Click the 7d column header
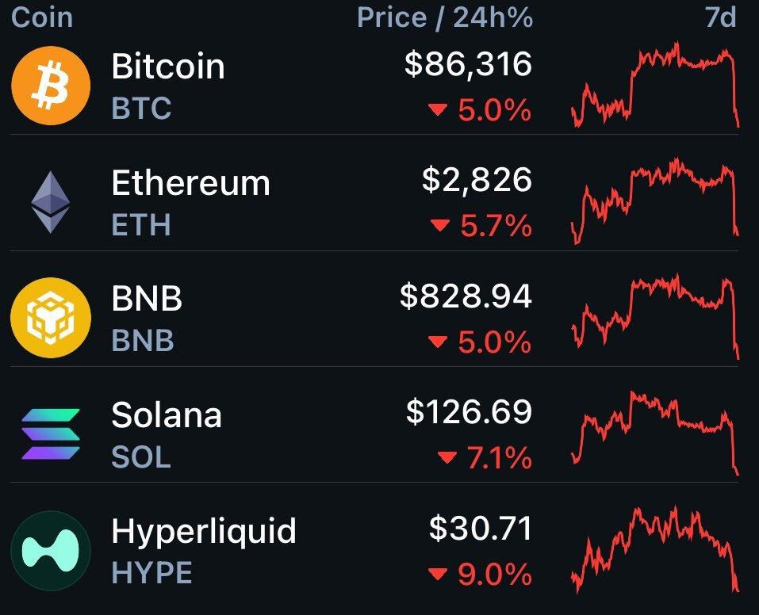This screenshot has width=759, height=615. point(720,17)
